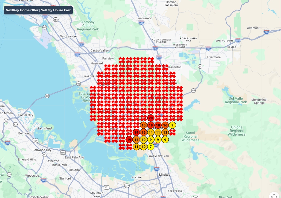281x198 pixels.
Task: Click the Stanford label
Action: 65,179
